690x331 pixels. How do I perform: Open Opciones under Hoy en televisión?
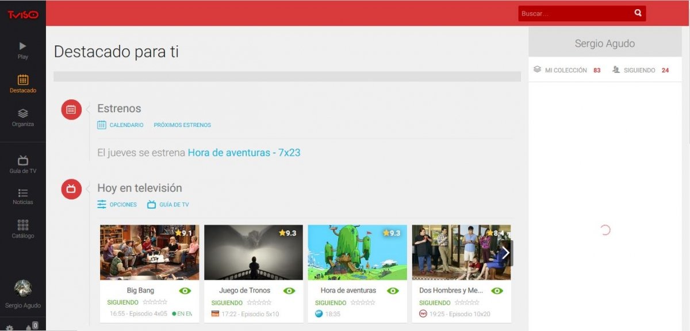click(117, 205)
